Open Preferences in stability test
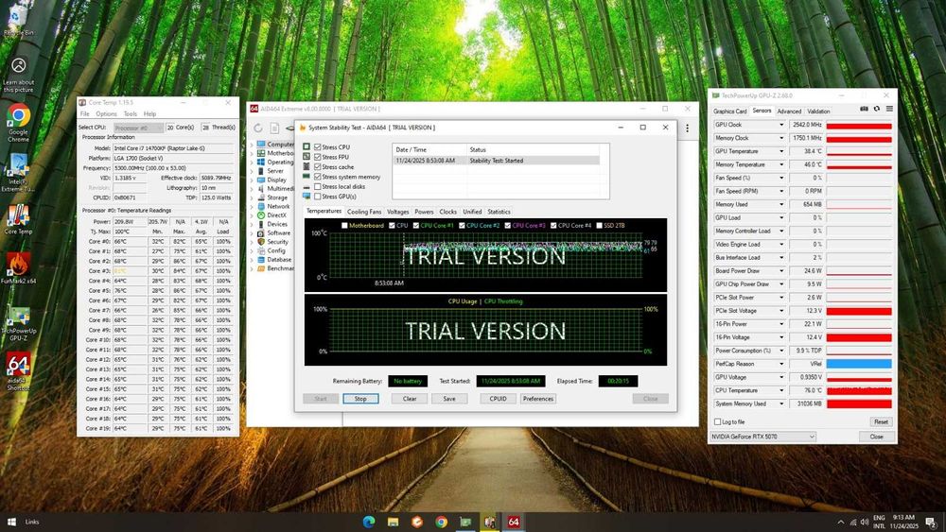The image size is (946, 532). [x=538, y=399]
